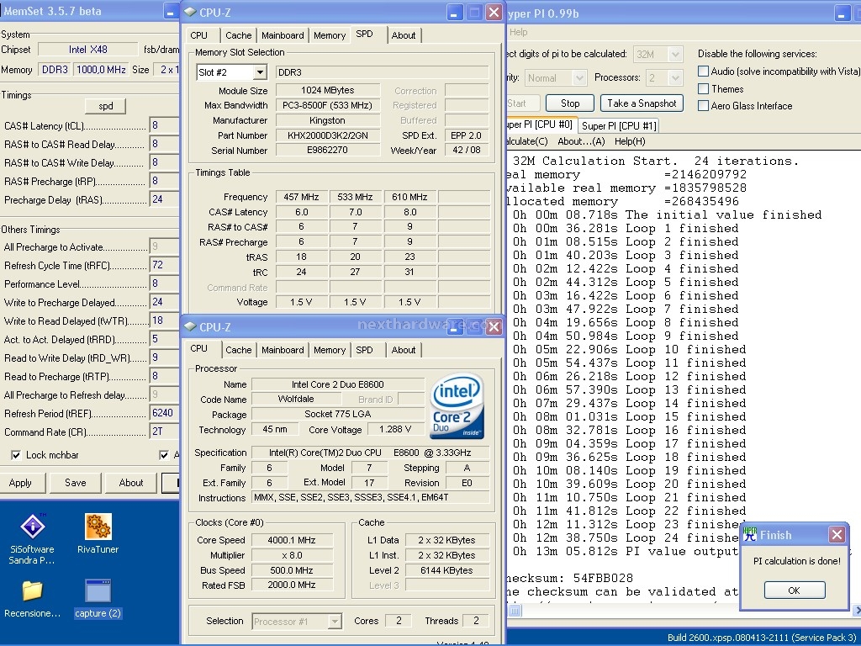Image resolution: width=861 pixels, height=646 pixels.
Task: Close the CPU-Z window showing Processor details
Action: tap(494, 327)
